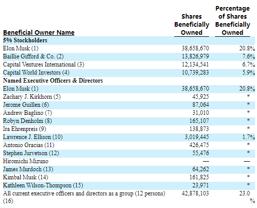This screenshot has width=257, height=208.
Task: Select Capital Ventures International name
Action: pyautogui.click(x=43, y=64)
